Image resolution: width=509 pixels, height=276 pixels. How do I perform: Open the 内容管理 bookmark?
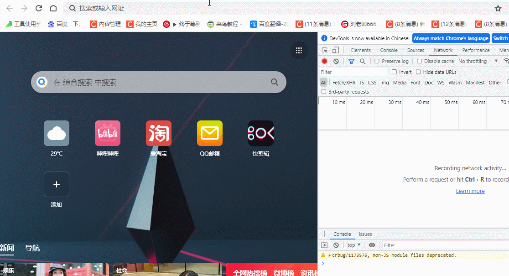pos(105,24)
